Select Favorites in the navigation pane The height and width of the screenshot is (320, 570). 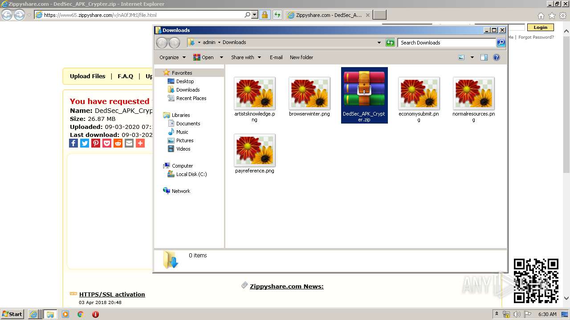[x=182, y=73]
